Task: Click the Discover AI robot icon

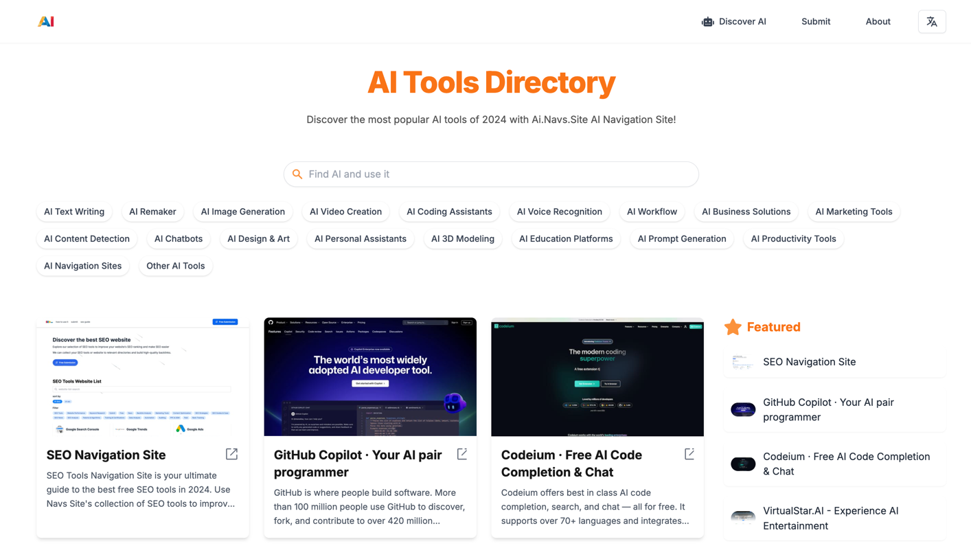Action: tap(707, 21)
